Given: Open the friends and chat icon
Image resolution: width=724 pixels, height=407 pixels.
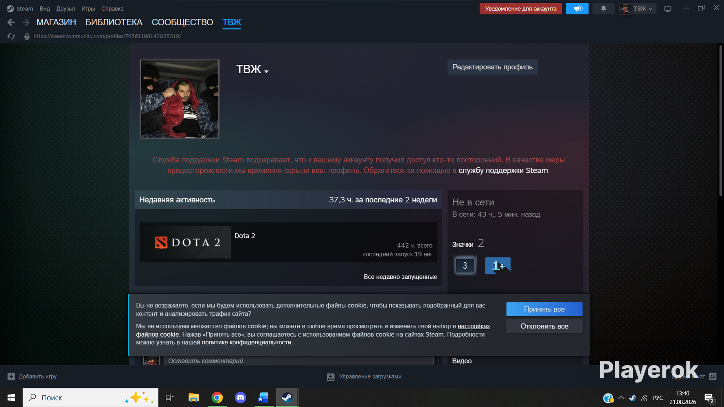Looking at the screenshot, I should 713,376.
